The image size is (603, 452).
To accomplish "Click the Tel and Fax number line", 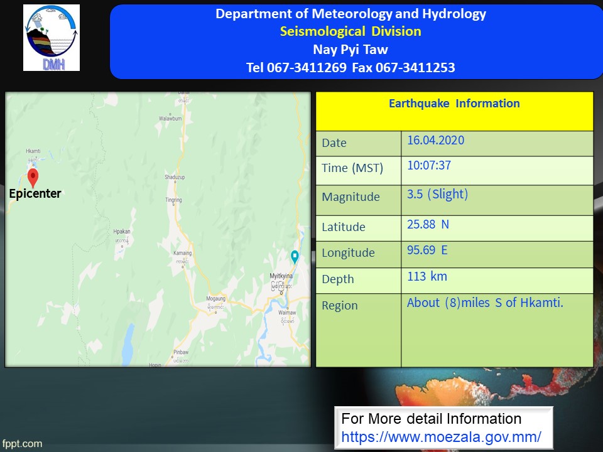I will (x=350, y=67).
